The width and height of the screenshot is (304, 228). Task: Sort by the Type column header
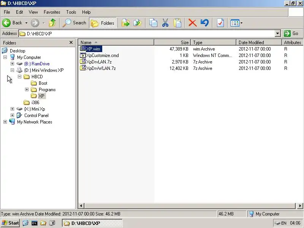coord(214,42)
